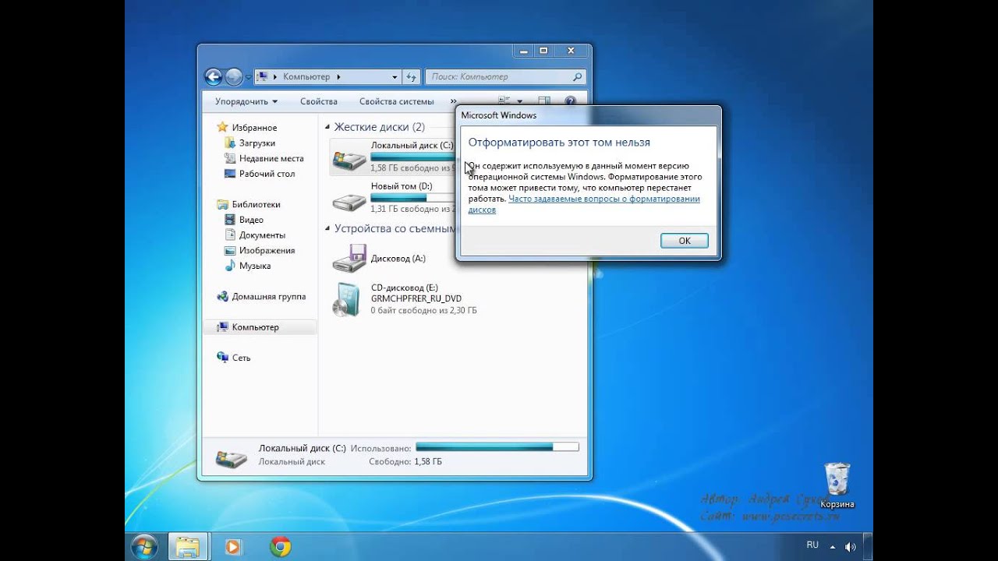Select the Дисковод (A:) floppy drive icon
The width and height of the screenshot is (998, 561).
pyautogui.click(x=349, y=258)
